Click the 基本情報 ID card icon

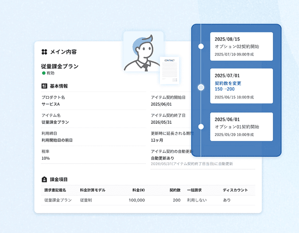tap(44, 86)
